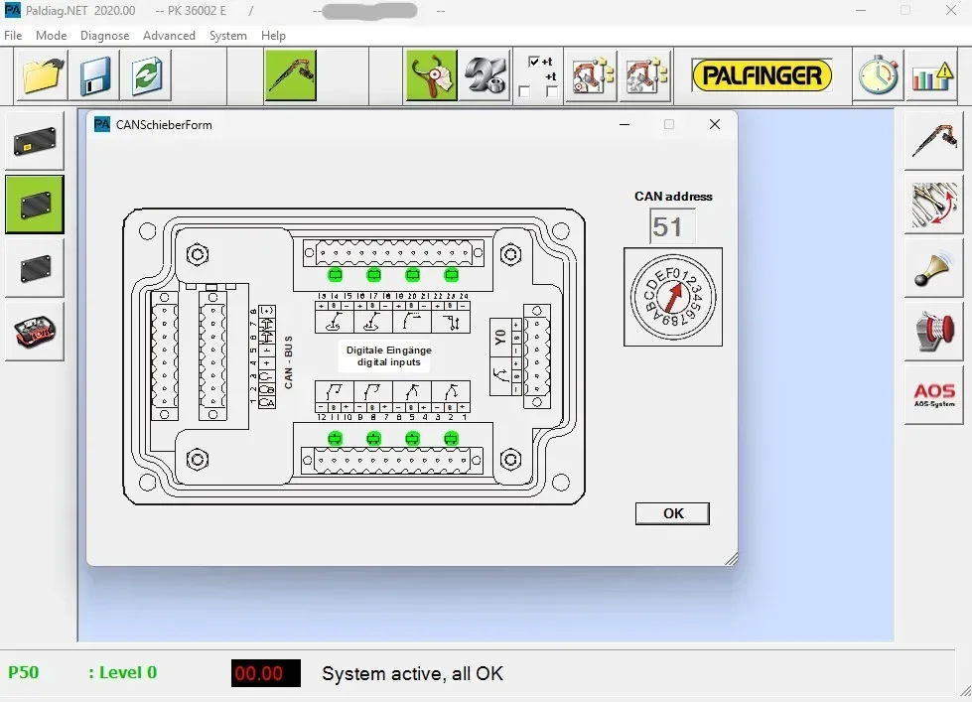Uncheck the checked +t checkbox
This screenshot has height=702, width=972.
(534, 62)
